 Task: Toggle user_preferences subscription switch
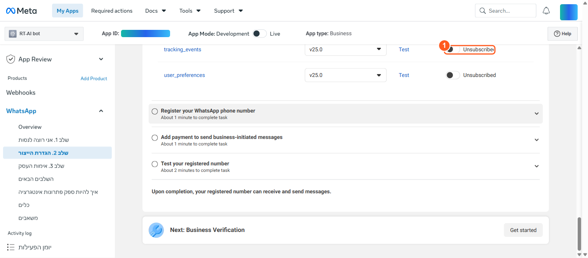453,75
